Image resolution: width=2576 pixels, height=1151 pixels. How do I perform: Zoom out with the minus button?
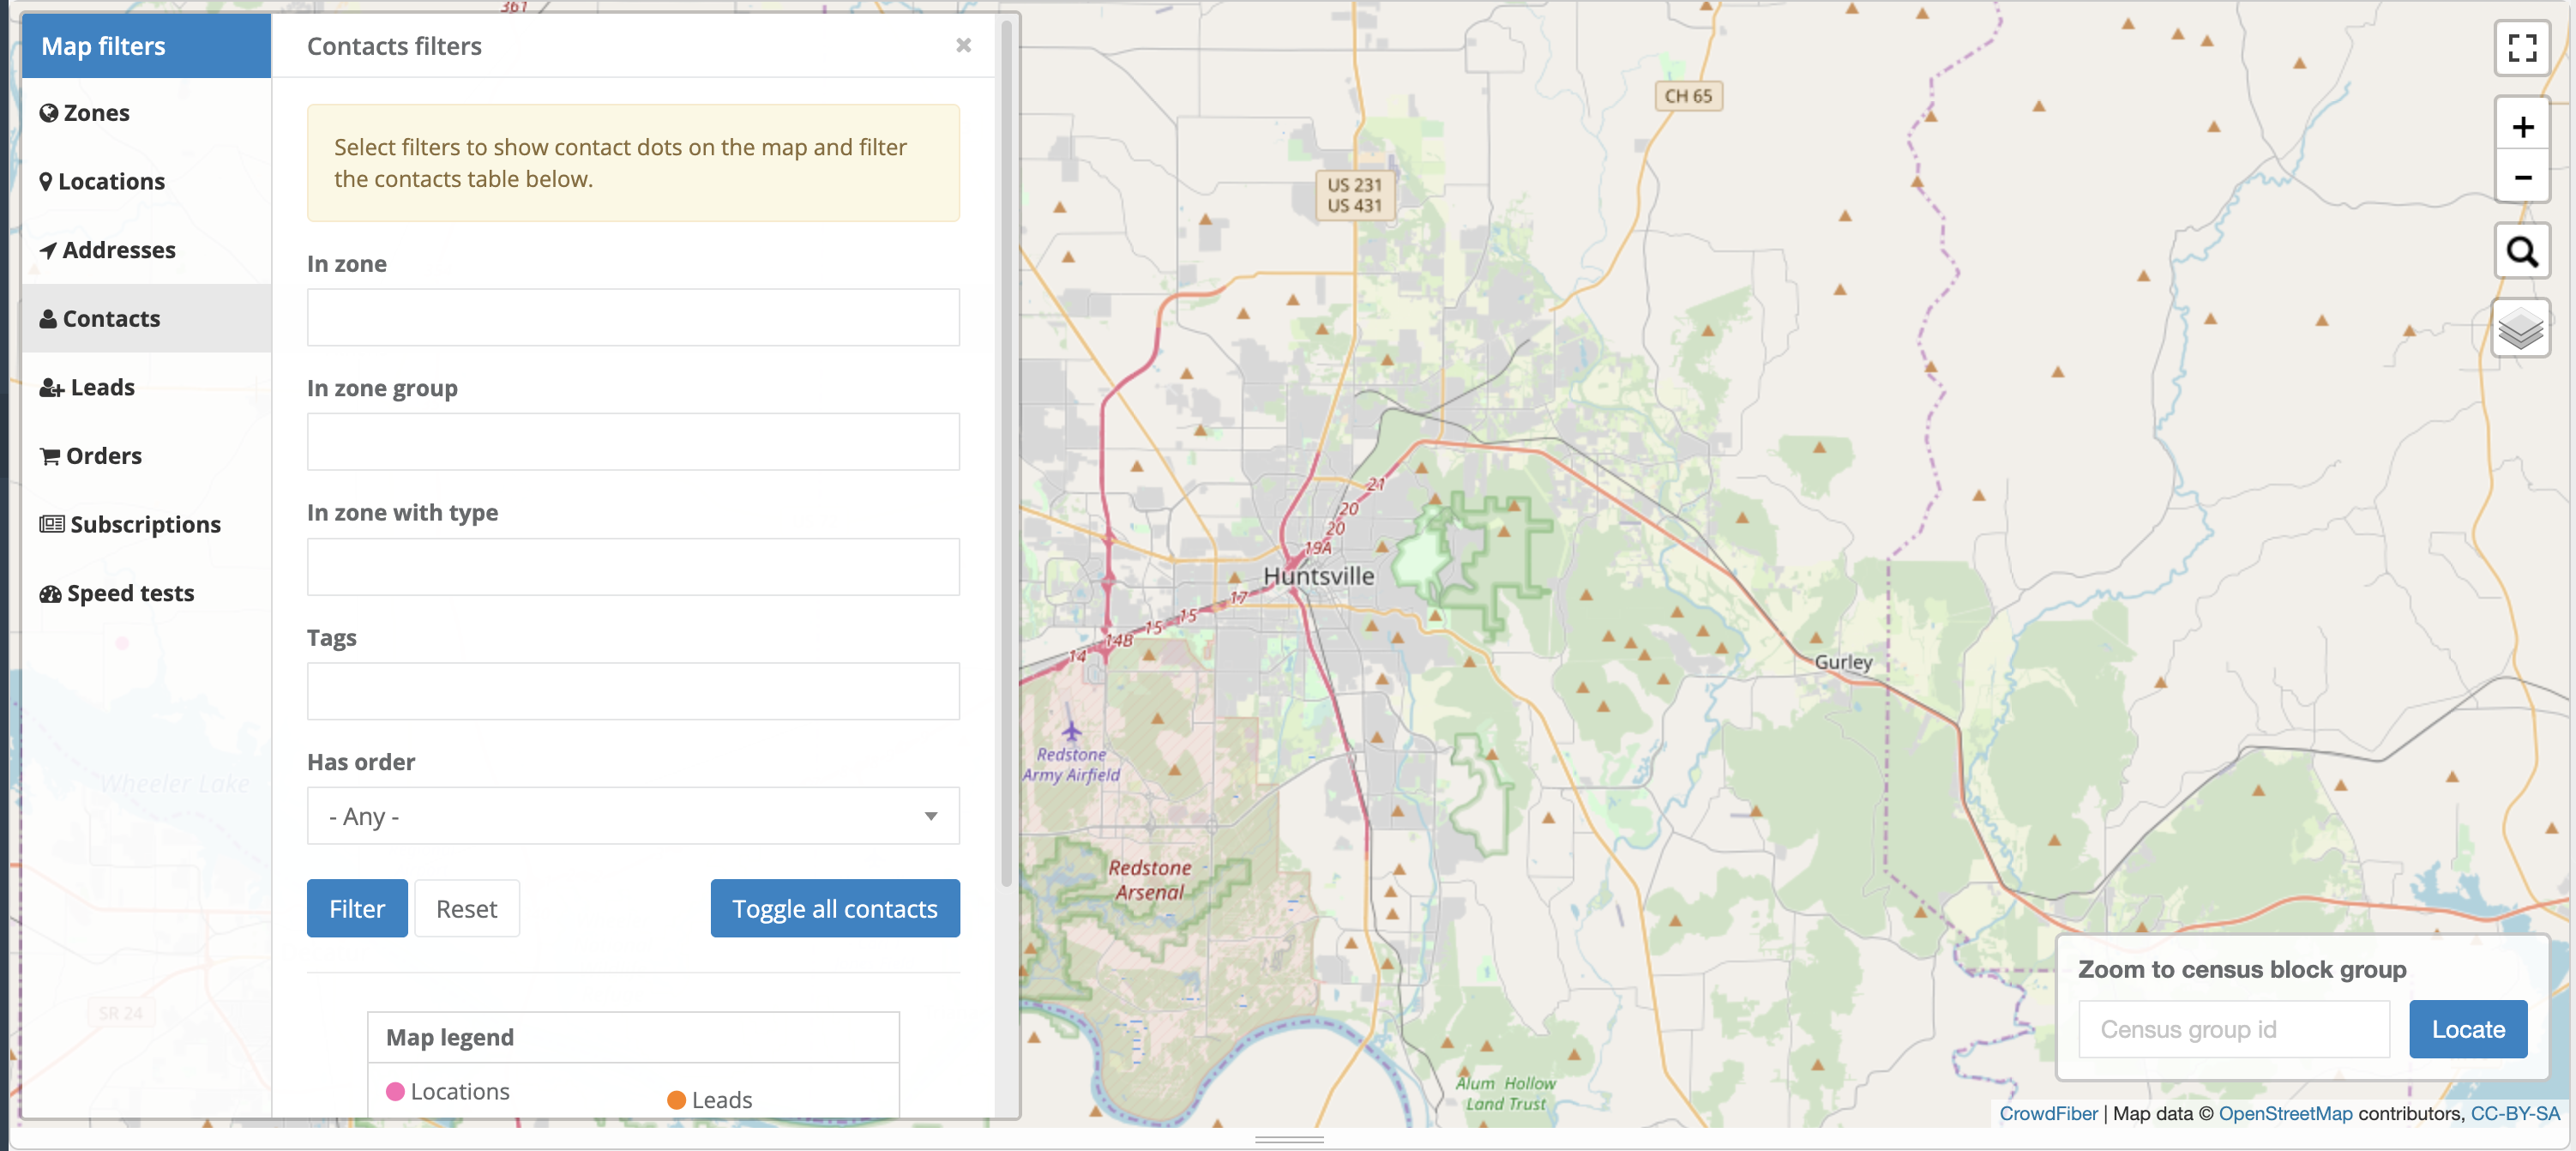click(x=2521, y=177)
